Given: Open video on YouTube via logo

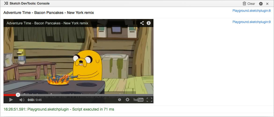Looking at the screenshot, I should pyautogui.click(x=138, y=100).
